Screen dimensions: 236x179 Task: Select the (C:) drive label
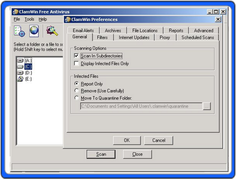click(28, 67)
